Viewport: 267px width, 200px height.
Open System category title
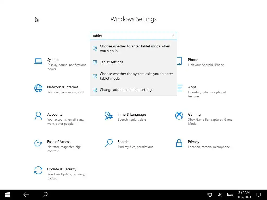tap(53, 60)
